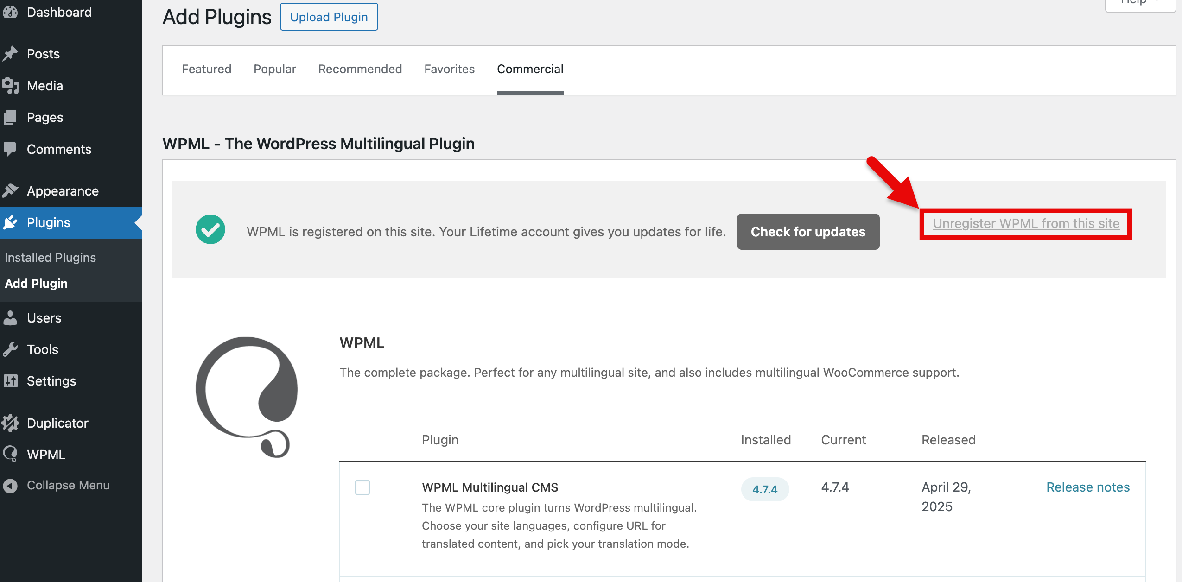1182x582 pixels.
Task: Open Tools menu label
Action: click(x=43, y=349)
